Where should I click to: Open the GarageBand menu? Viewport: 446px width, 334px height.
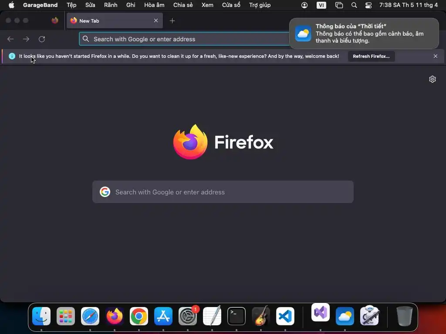point(41,5)
